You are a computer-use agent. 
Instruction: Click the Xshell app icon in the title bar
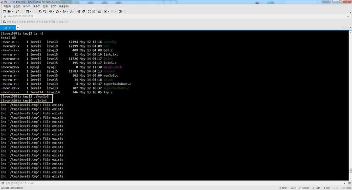click(x=2, y=2)
